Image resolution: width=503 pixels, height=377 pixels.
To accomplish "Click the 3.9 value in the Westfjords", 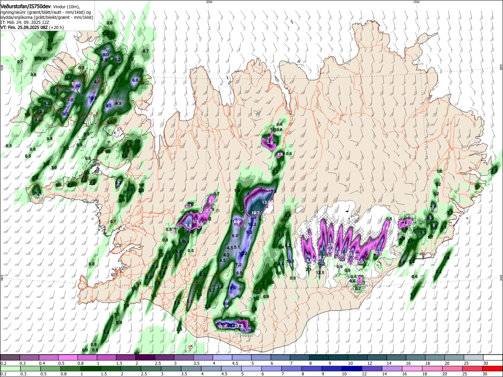I will (x=55, y=90).
